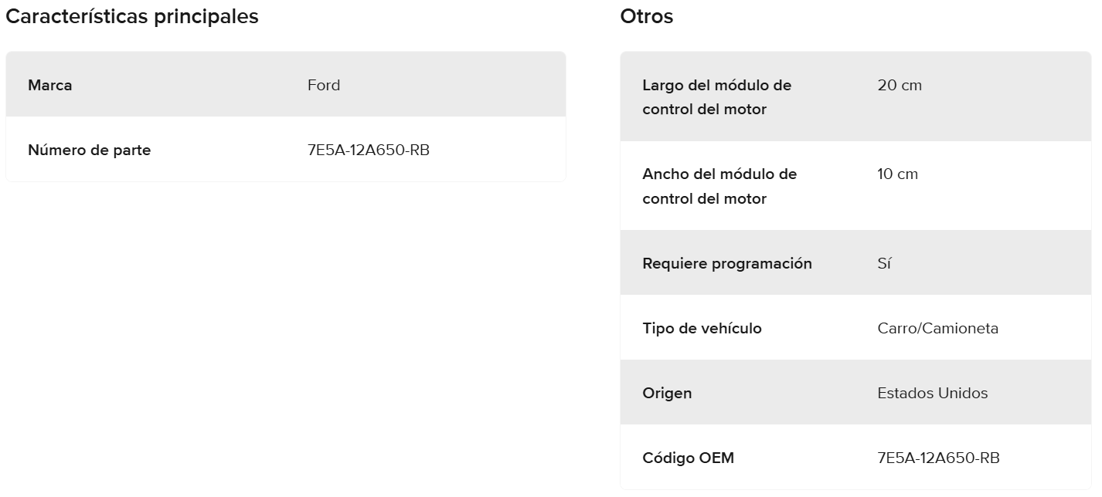
Task: Click the Requiere programación label
Action: tap(727, 263)
